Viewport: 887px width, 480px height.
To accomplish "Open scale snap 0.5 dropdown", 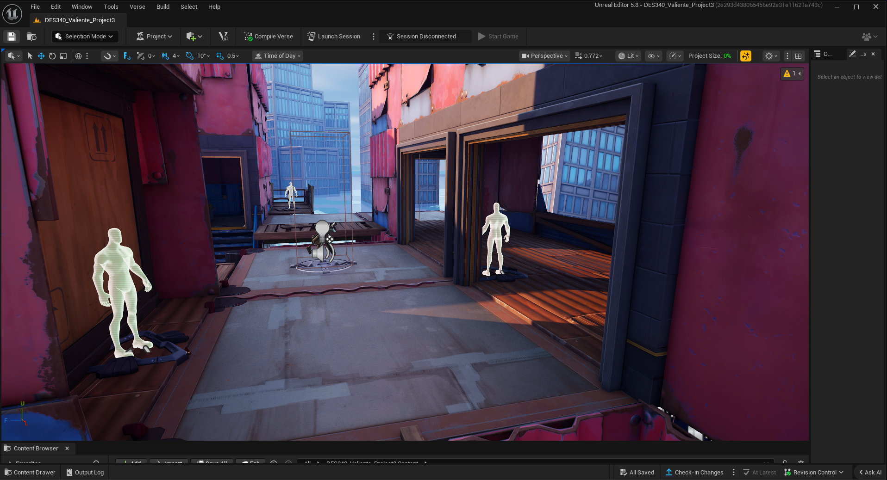I will coord(233,56).
